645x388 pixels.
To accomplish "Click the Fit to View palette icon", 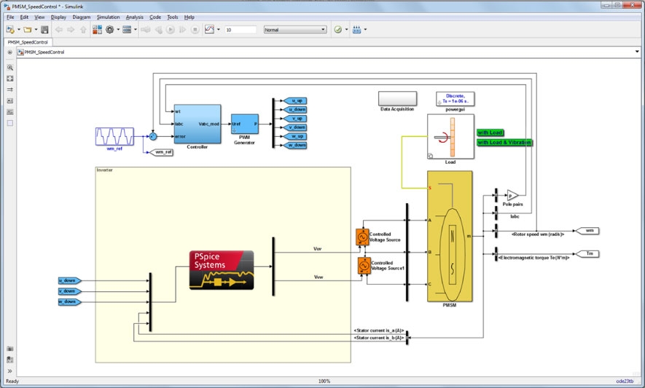I will click(x=10, y=78).
